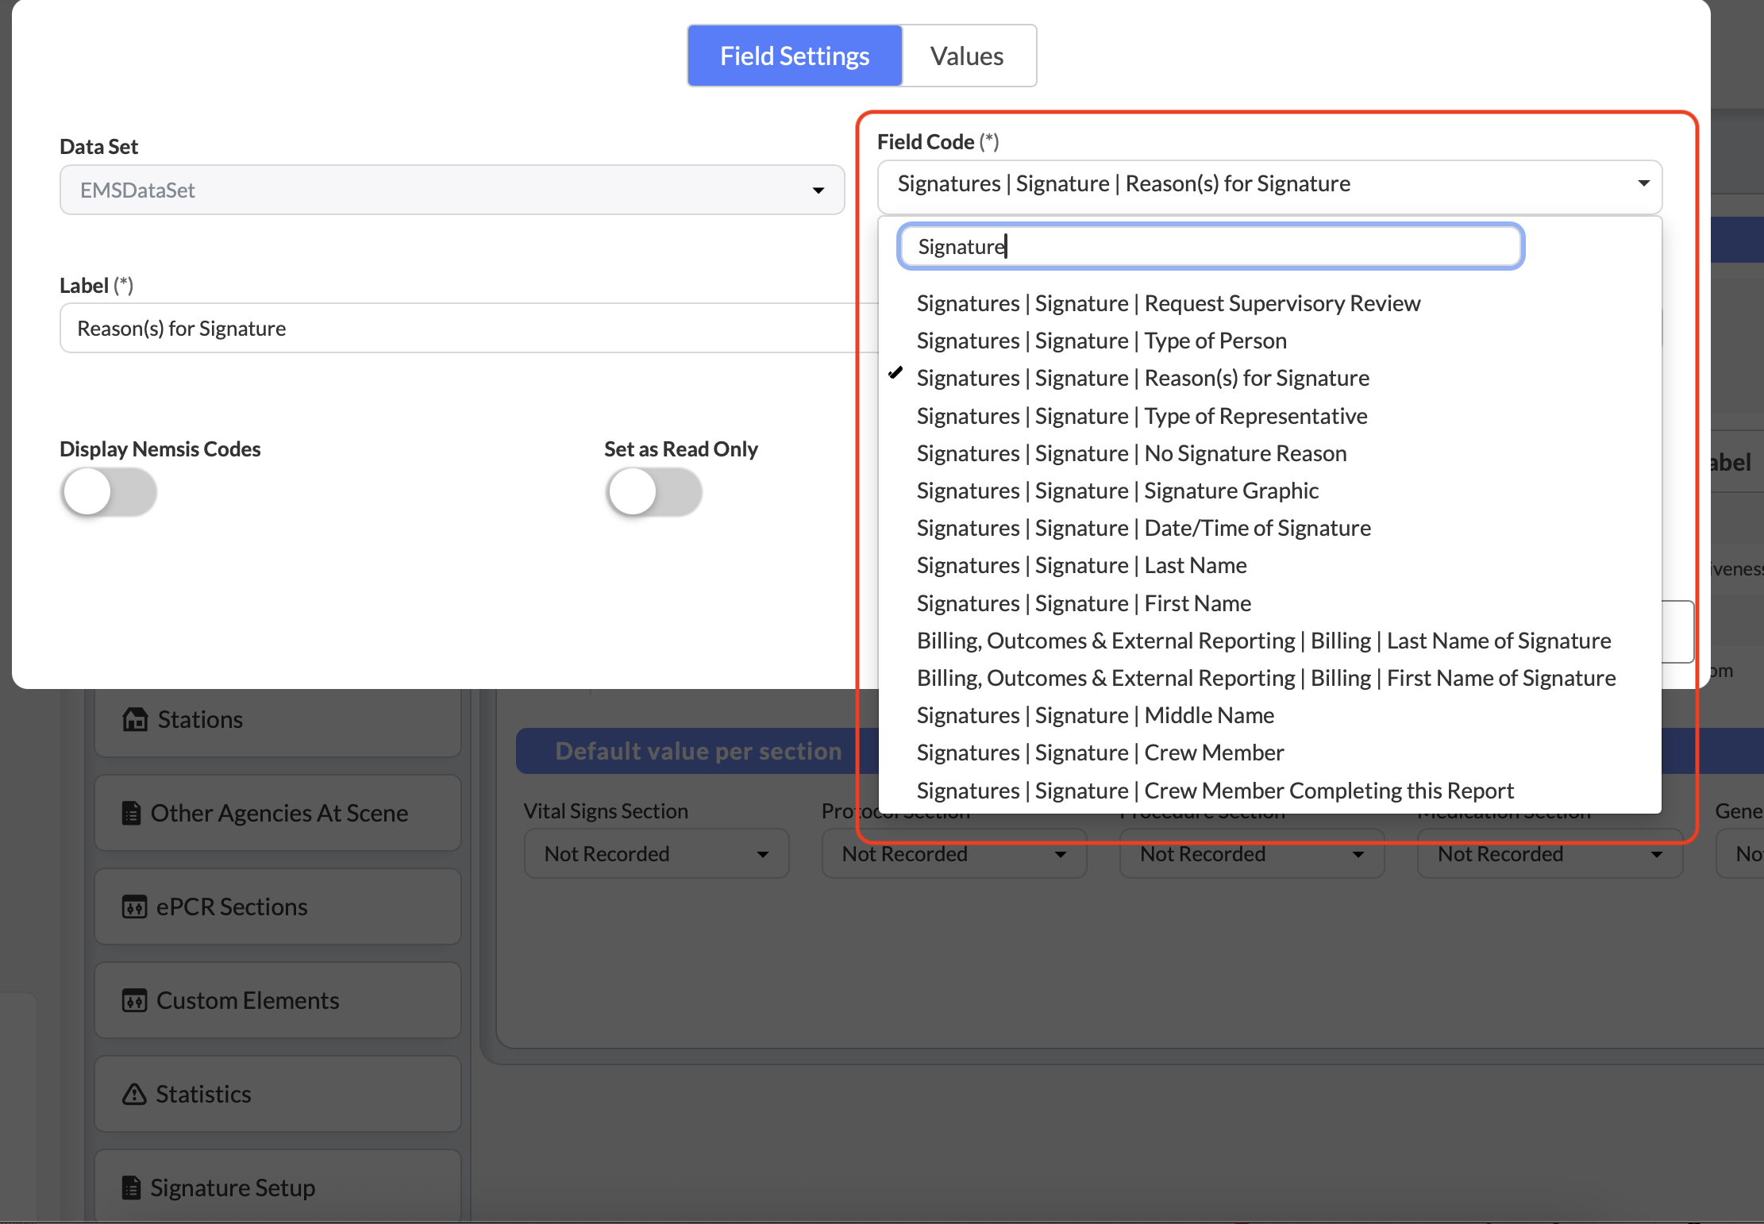Select the Field Settings tab
The image size is (1764, 1224).
pyautogui.click(x=795, y=56)
